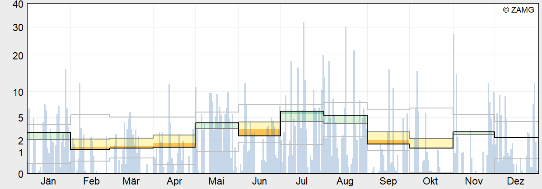Select the Dez month label

515,181
